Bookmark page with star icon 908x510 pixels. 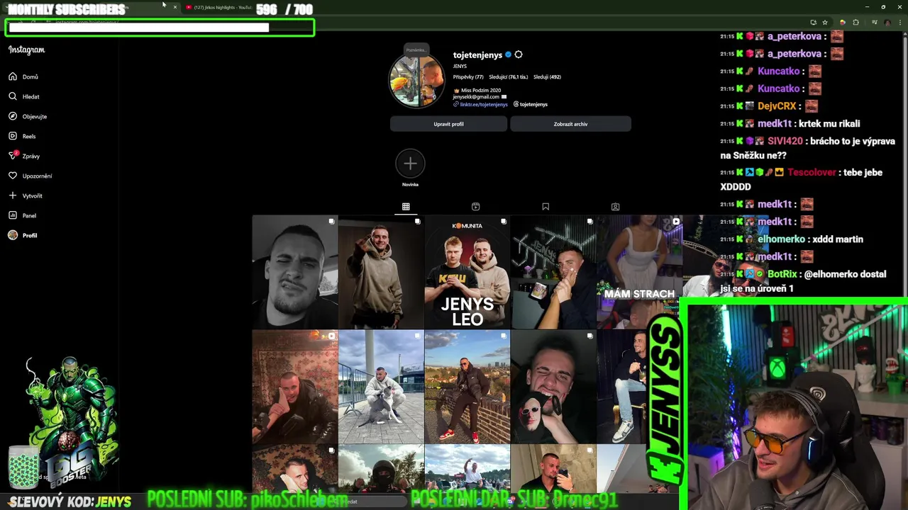coord(825,23)
